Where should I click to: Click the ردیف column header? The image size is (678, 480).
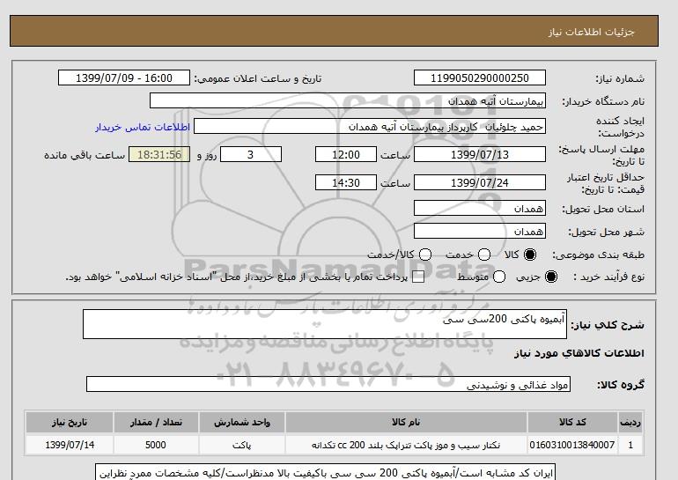(x=630, y=422)
